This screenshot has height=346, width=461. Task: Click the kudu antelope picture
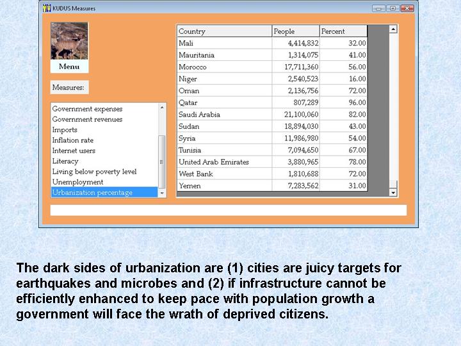click(x=69, y=41)
